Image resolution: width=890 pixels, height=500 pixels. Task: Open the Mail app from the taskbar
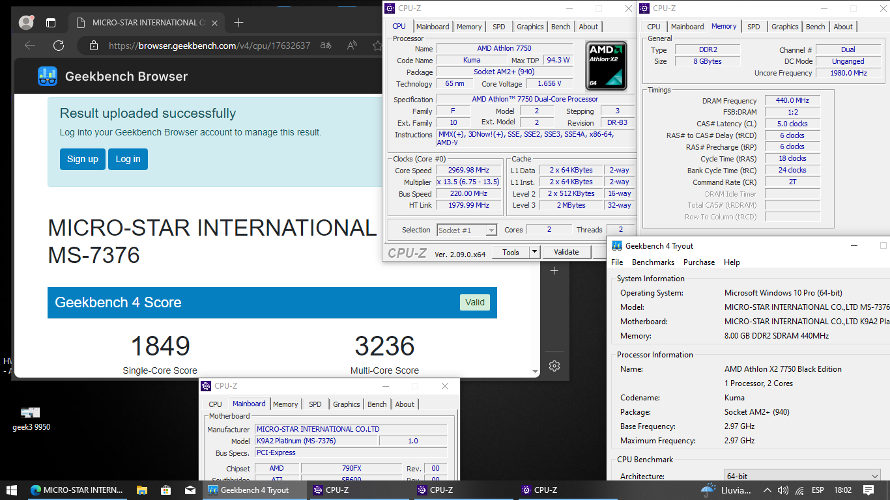pyautogui.click(x=190, y=490)
